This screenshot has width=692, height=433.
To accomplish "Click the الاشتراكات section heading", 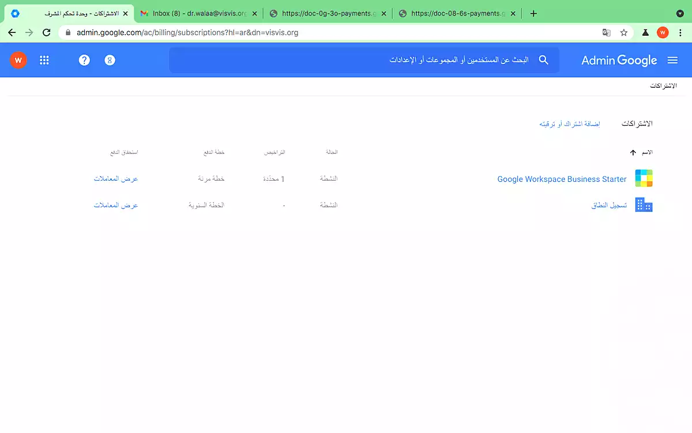I will [x=637, y=124].
